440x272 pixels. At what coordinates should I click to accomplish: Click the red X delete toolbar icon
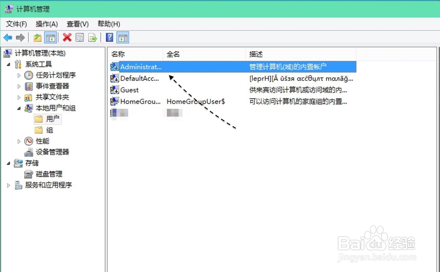(67, 37)
